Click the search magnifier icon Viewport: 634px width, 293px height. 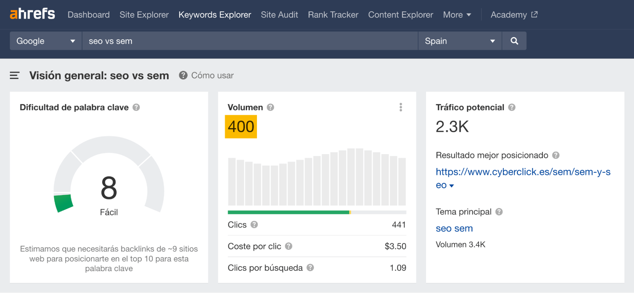(x=514, y=41)
